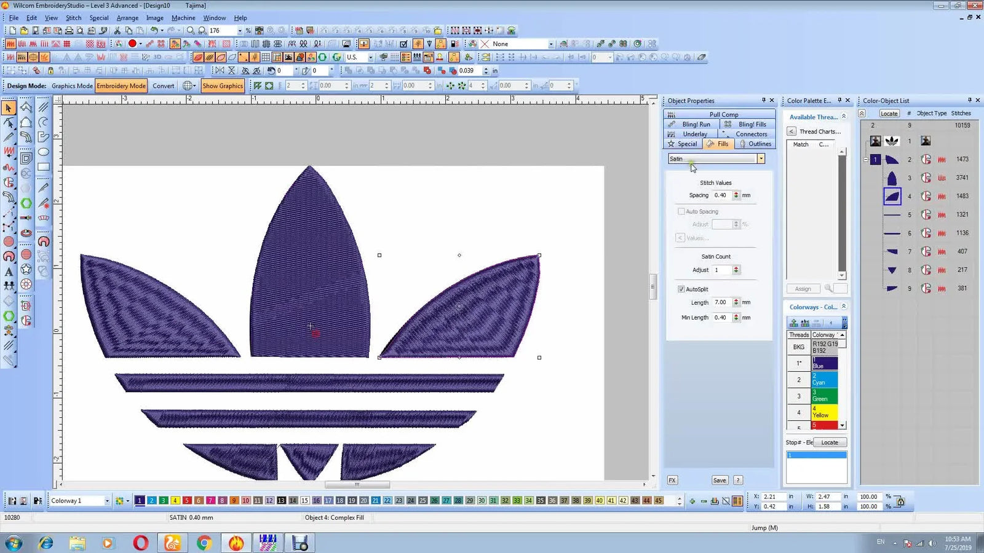Pin the Color-Object List panel
The height and width of the screenshot is (553, 984).
coord(969,100)
